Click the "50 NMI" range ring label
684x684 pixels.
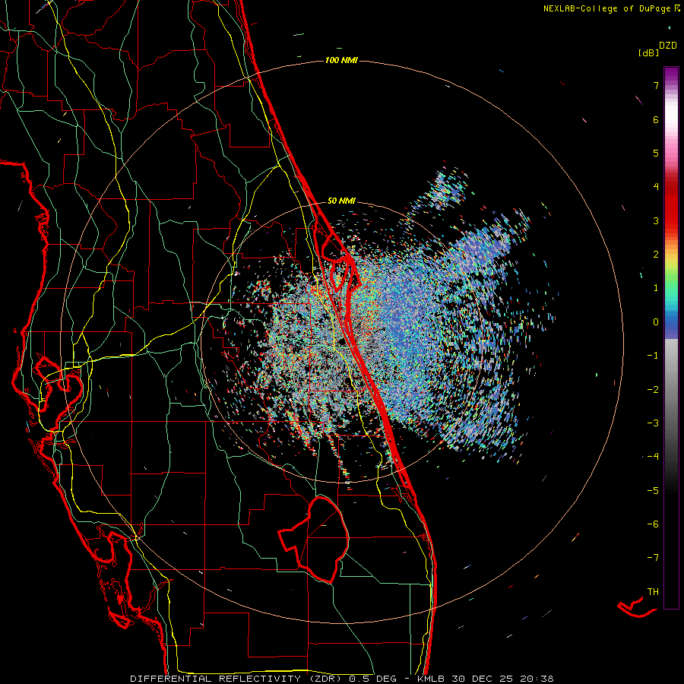click(341, 201)
